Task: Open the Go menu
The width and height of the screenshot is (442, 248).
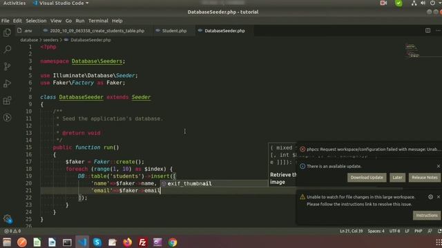Action: (68, 21)
